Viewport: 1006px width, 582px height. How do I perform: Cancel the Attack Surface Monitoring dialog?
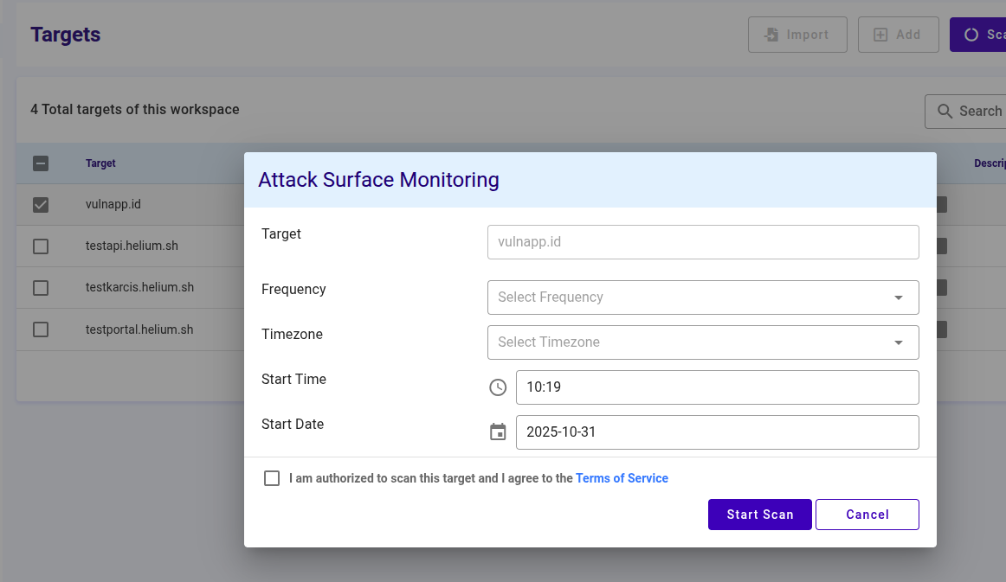click(867, 515)
